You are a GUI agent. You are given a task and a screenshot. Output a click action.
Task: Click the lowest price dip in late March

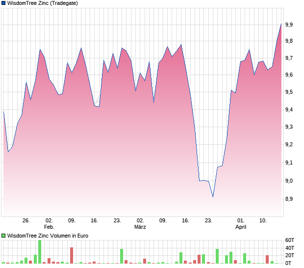(213, 197)
